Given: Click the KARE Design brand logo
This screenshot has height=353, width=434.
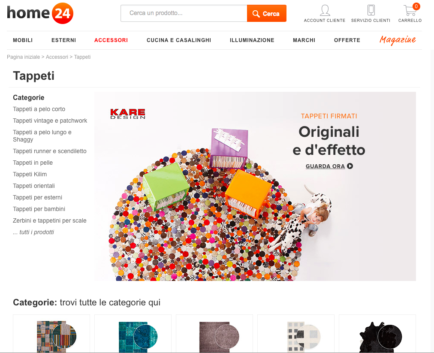Looking at the screenshot, I should (128, 114).
